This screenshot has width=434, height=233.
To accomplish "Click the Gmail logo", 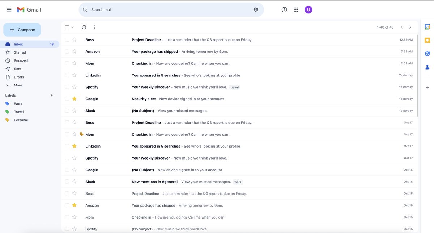I will coord(29,10).
